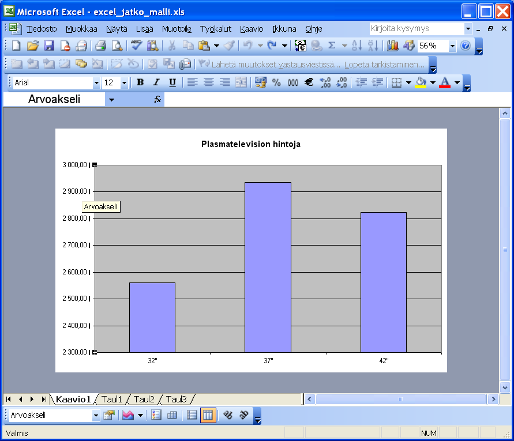This screenshot has height=441, width=514.
Task: Open Print Preview icon
Action: click(117, 46)
